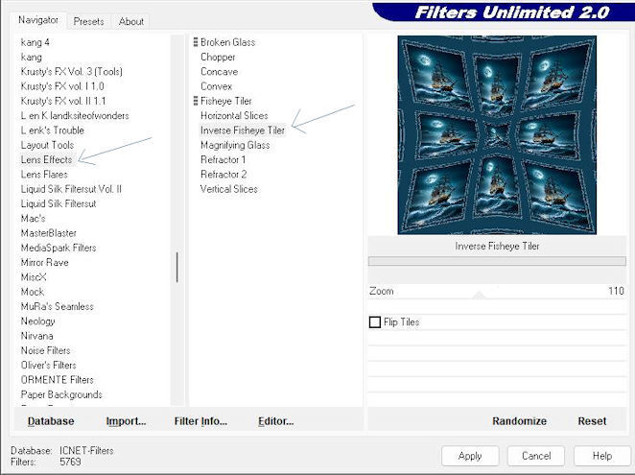This screenshot has height=475, width=635.
Task: Click the Cancel button
Action: 536,456
